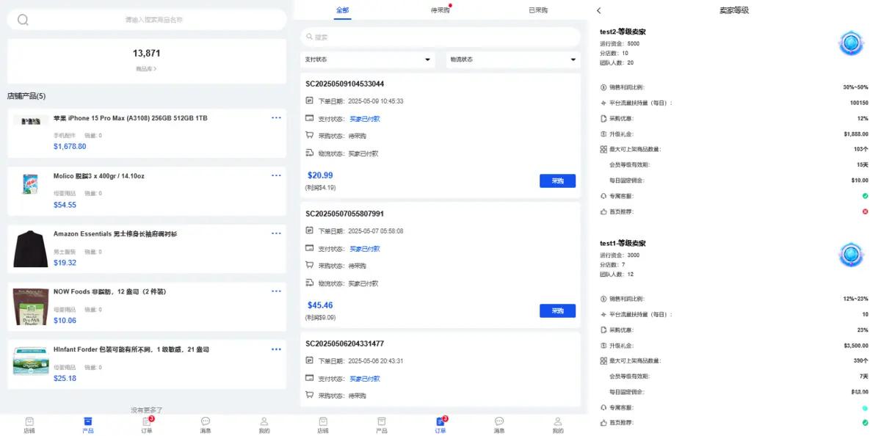Open the NOW Foods product thumbnail
Screen dimensions: 881x436
[x=31, y=306]
